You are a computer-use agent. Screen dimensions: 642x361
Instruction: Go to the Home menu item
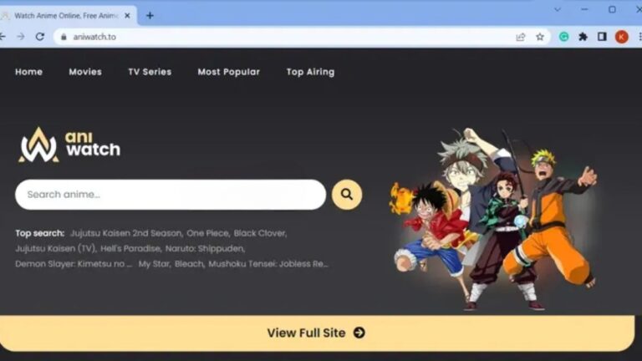coord(28,72)
